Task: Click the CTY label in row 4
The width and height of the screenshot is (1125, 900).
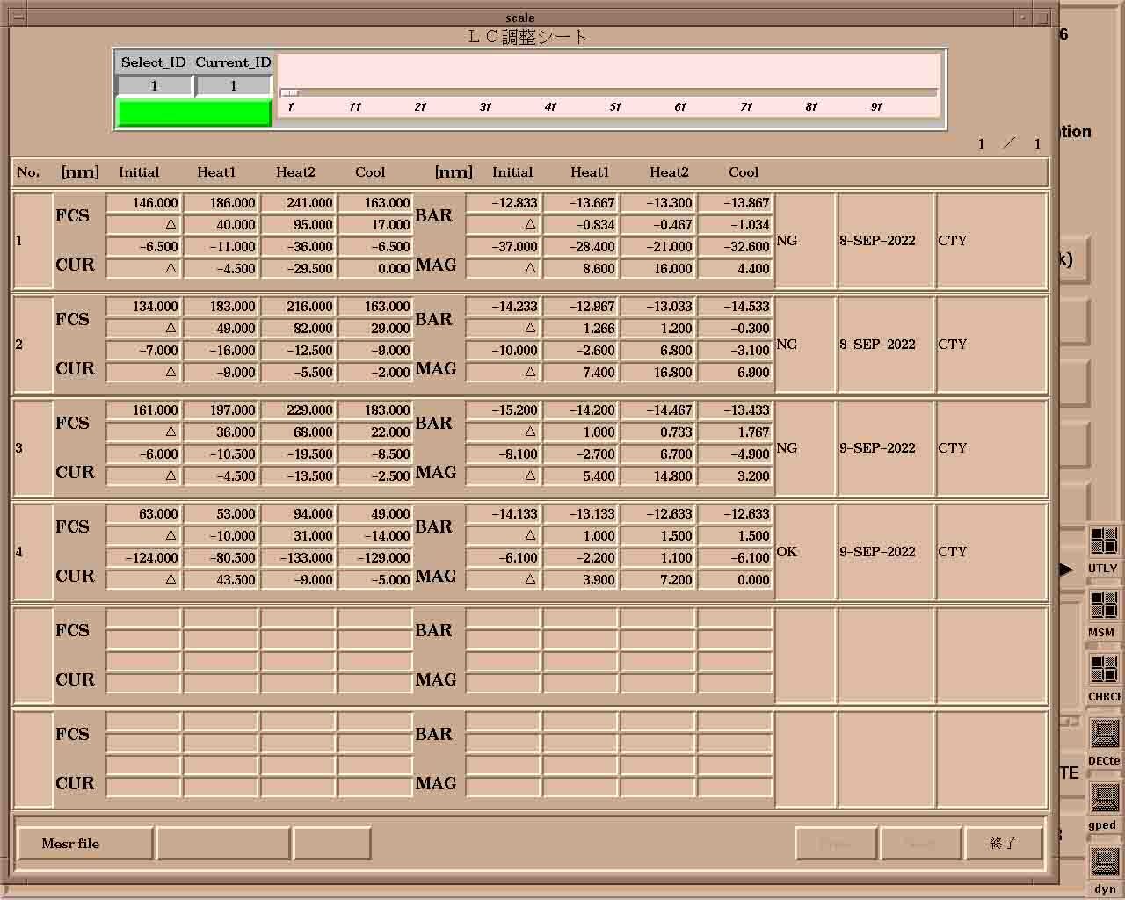Action: (952, 552)
